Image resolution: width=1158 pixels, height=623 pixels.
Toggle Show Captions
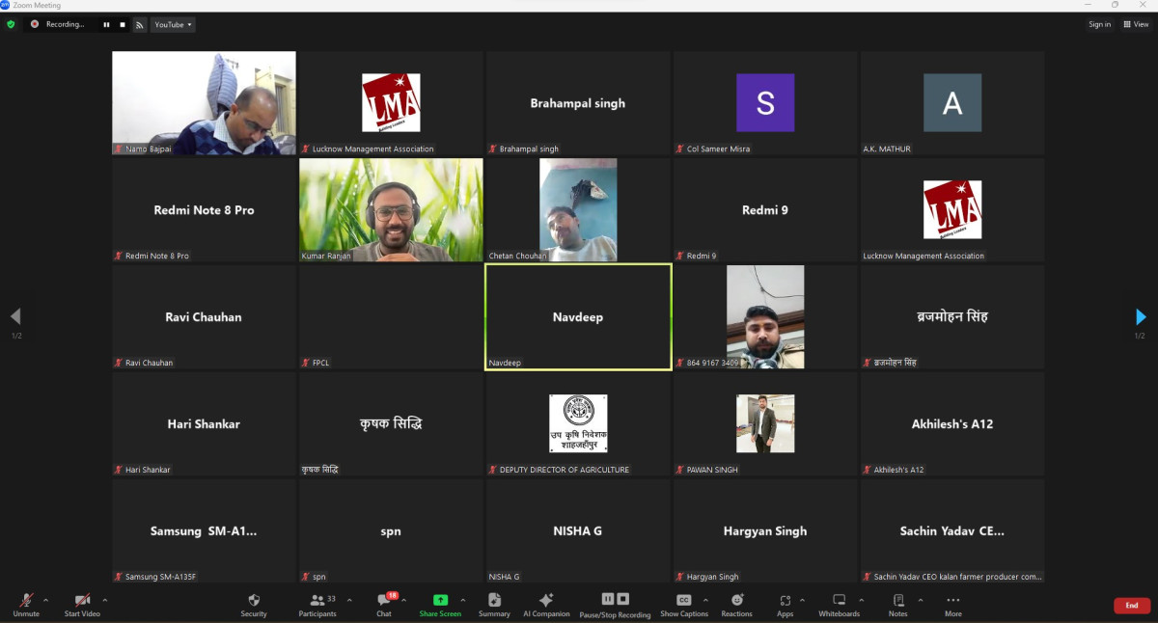pos(684,605)
